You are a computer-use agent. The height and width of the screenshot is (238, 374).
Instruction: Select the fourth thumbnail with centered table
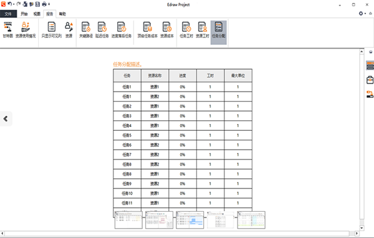click(221, 220)
